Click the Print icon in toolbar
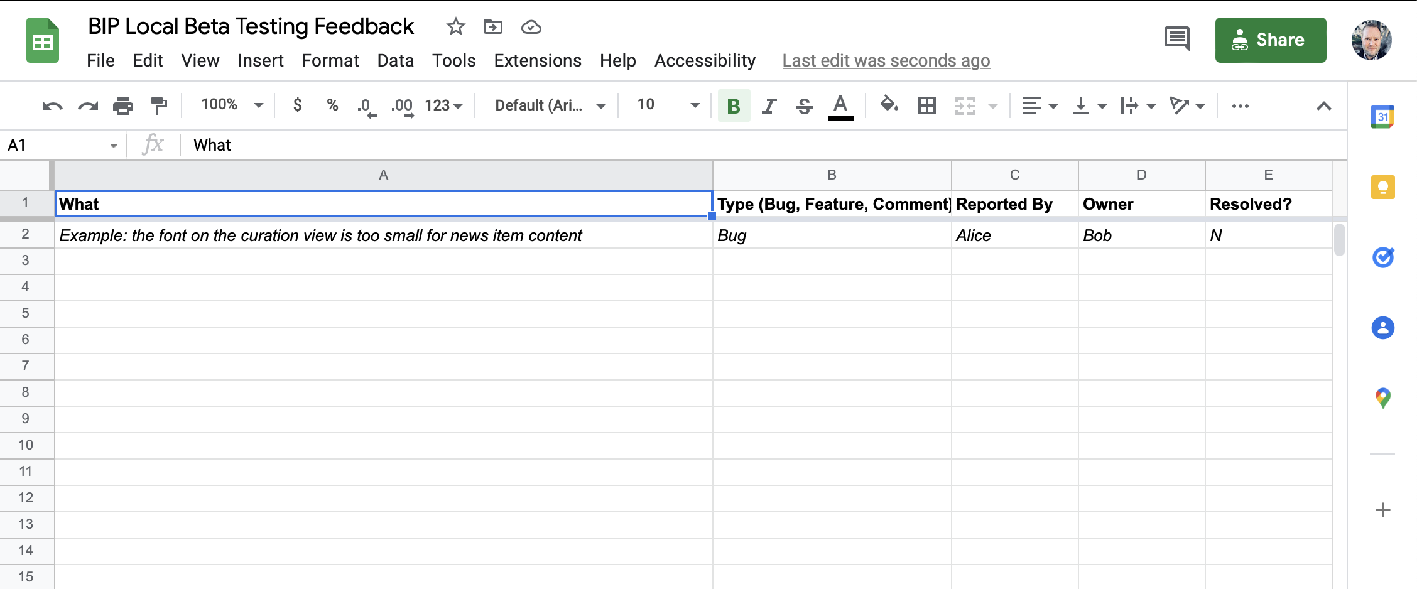1417x589 pixels. 123,105
